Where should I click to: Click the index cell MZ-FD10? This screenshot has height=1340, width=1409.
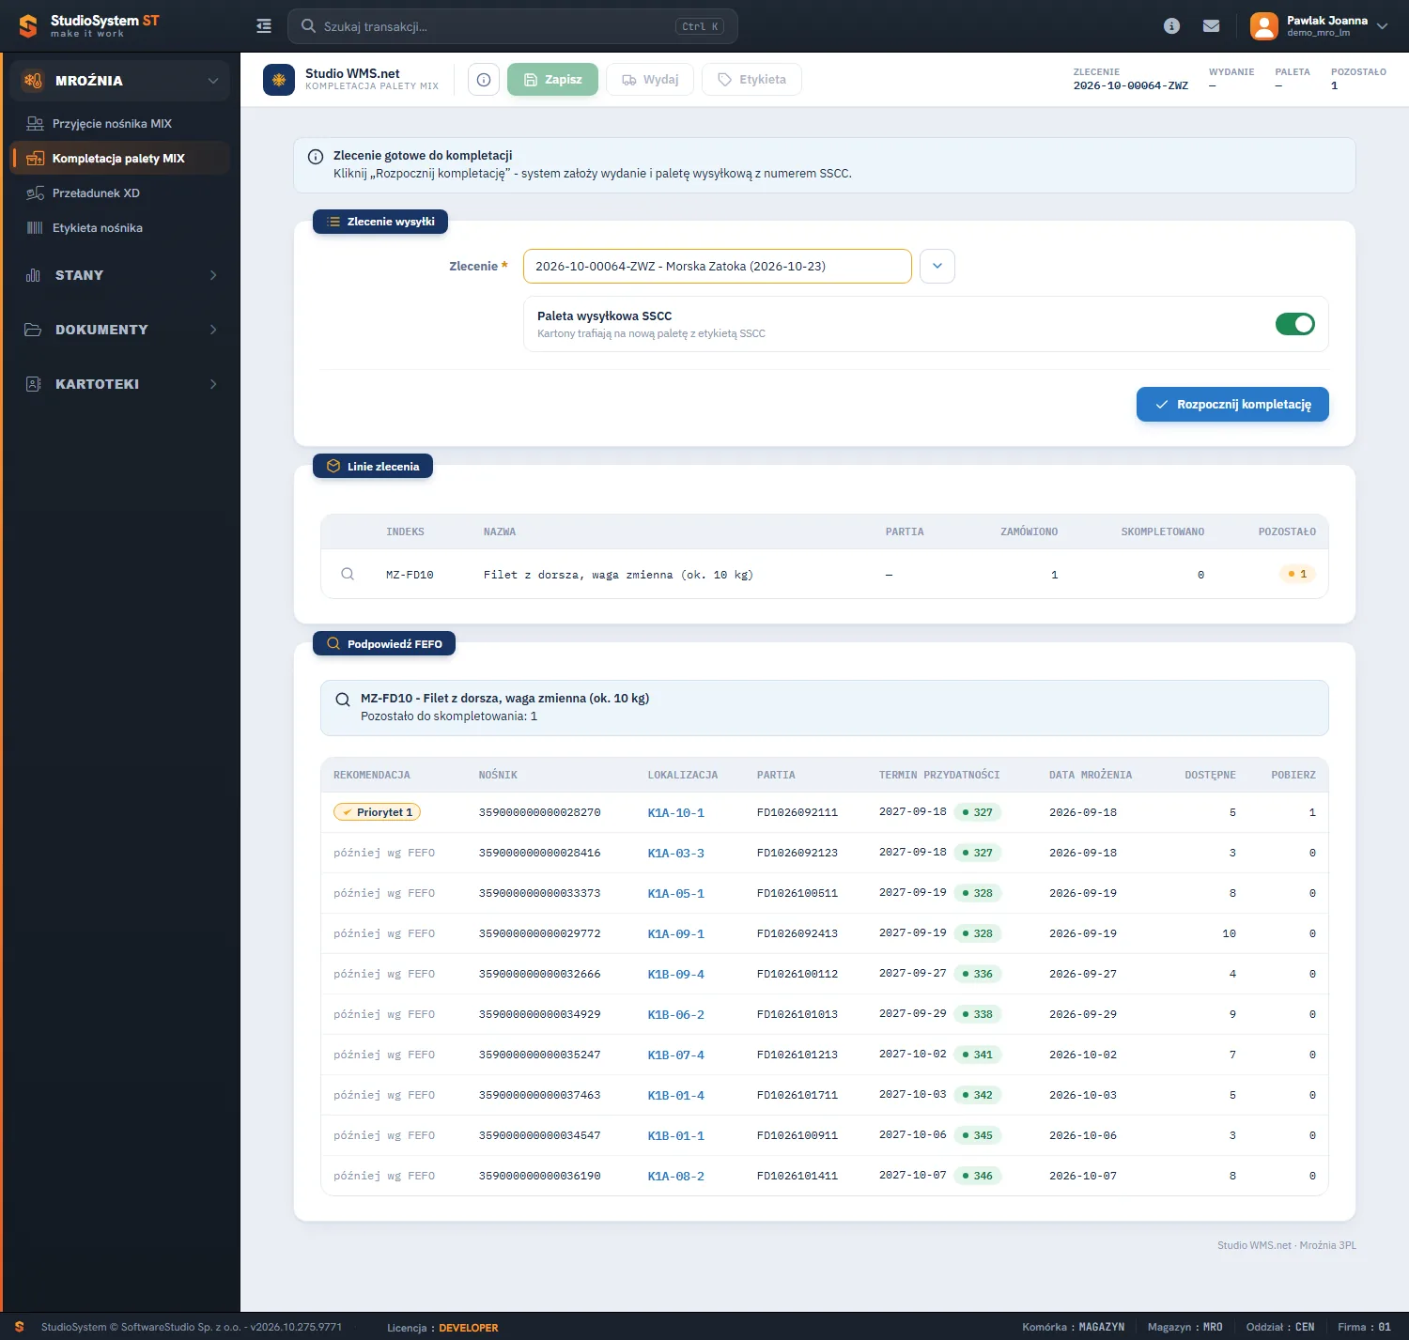pyautogui.click(x=410, y=575)
